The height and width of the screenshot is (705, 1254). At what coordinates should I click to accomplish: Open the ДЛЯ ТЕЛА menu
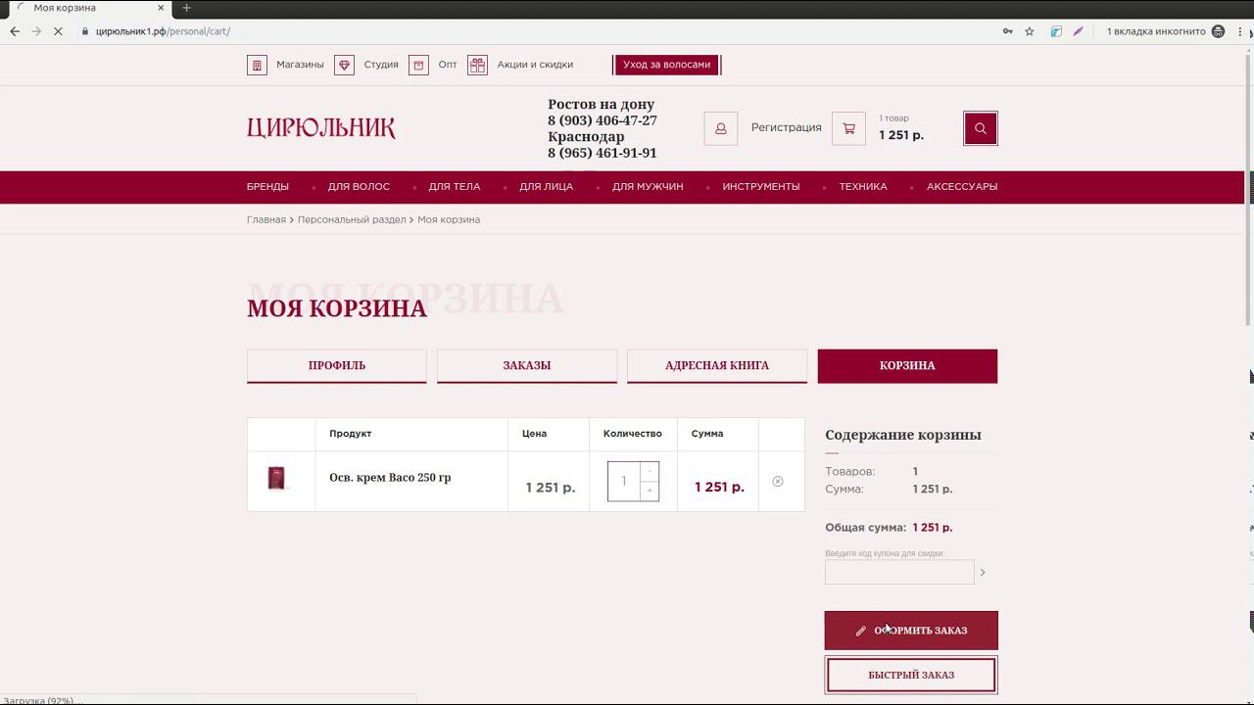[455, 187]
